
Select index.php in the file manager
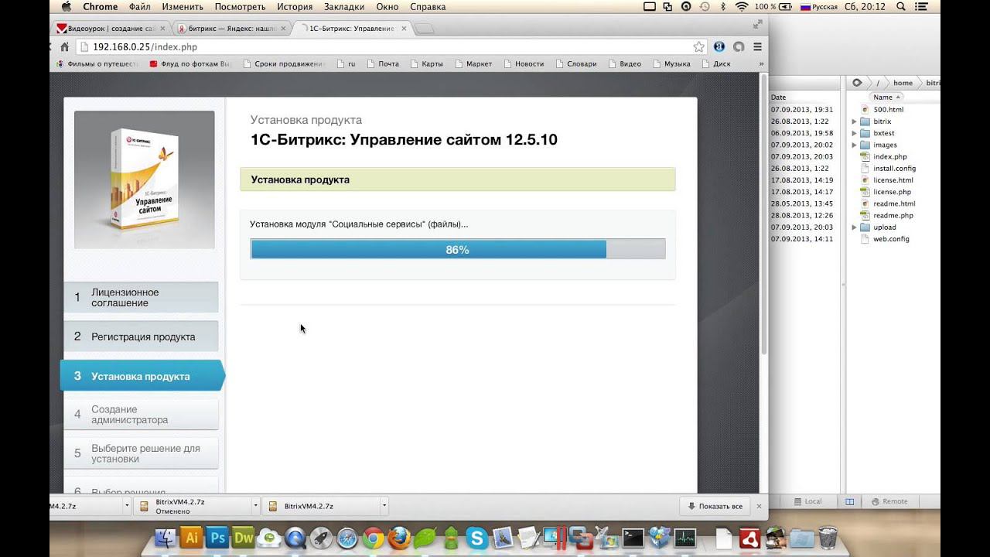889,156
